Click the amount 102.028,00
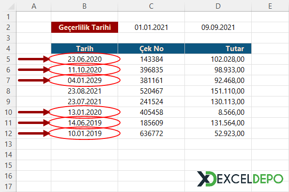The image size is (289, 192). [218, 59]
